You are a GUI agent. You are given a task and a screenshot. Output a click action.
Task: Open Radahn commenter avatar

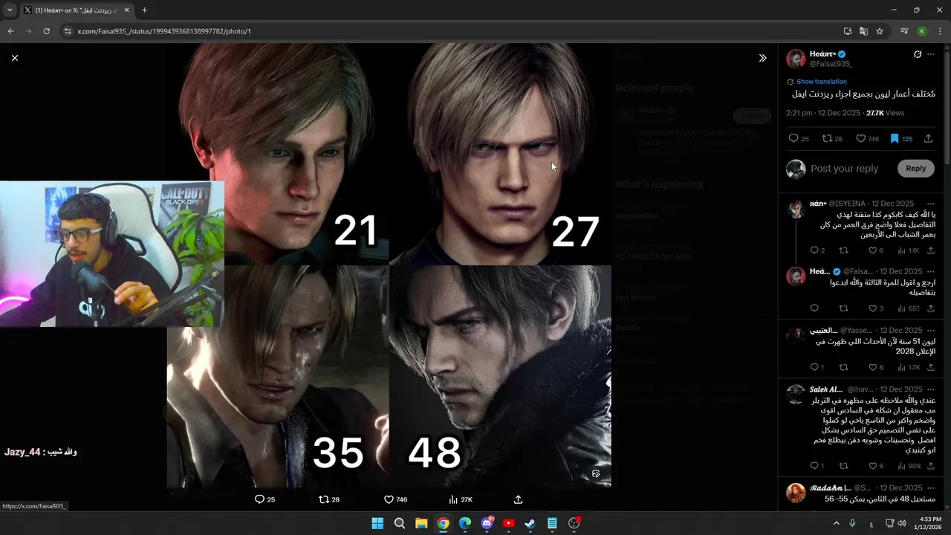click(x=796, y=493)
